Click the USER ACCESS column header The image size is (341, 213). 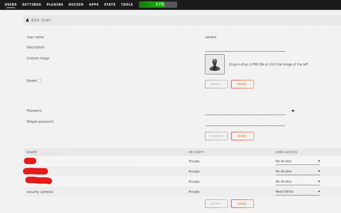tap(286, 152)
